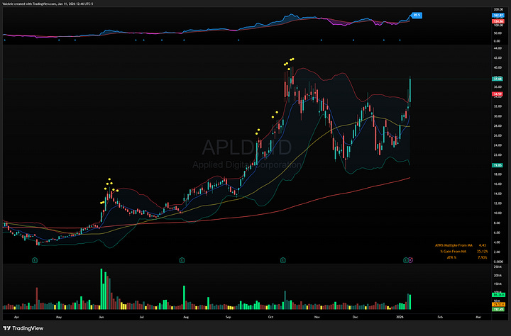Click the 2026 label on time axis
The width and height of the screenshot is (511, 336).
point(400,317)
